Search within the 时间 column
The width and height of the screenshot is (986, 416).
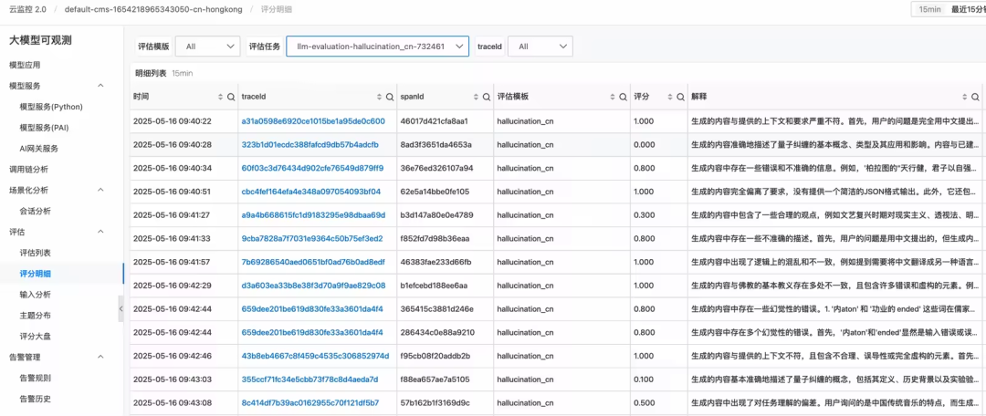click(229, 97)
